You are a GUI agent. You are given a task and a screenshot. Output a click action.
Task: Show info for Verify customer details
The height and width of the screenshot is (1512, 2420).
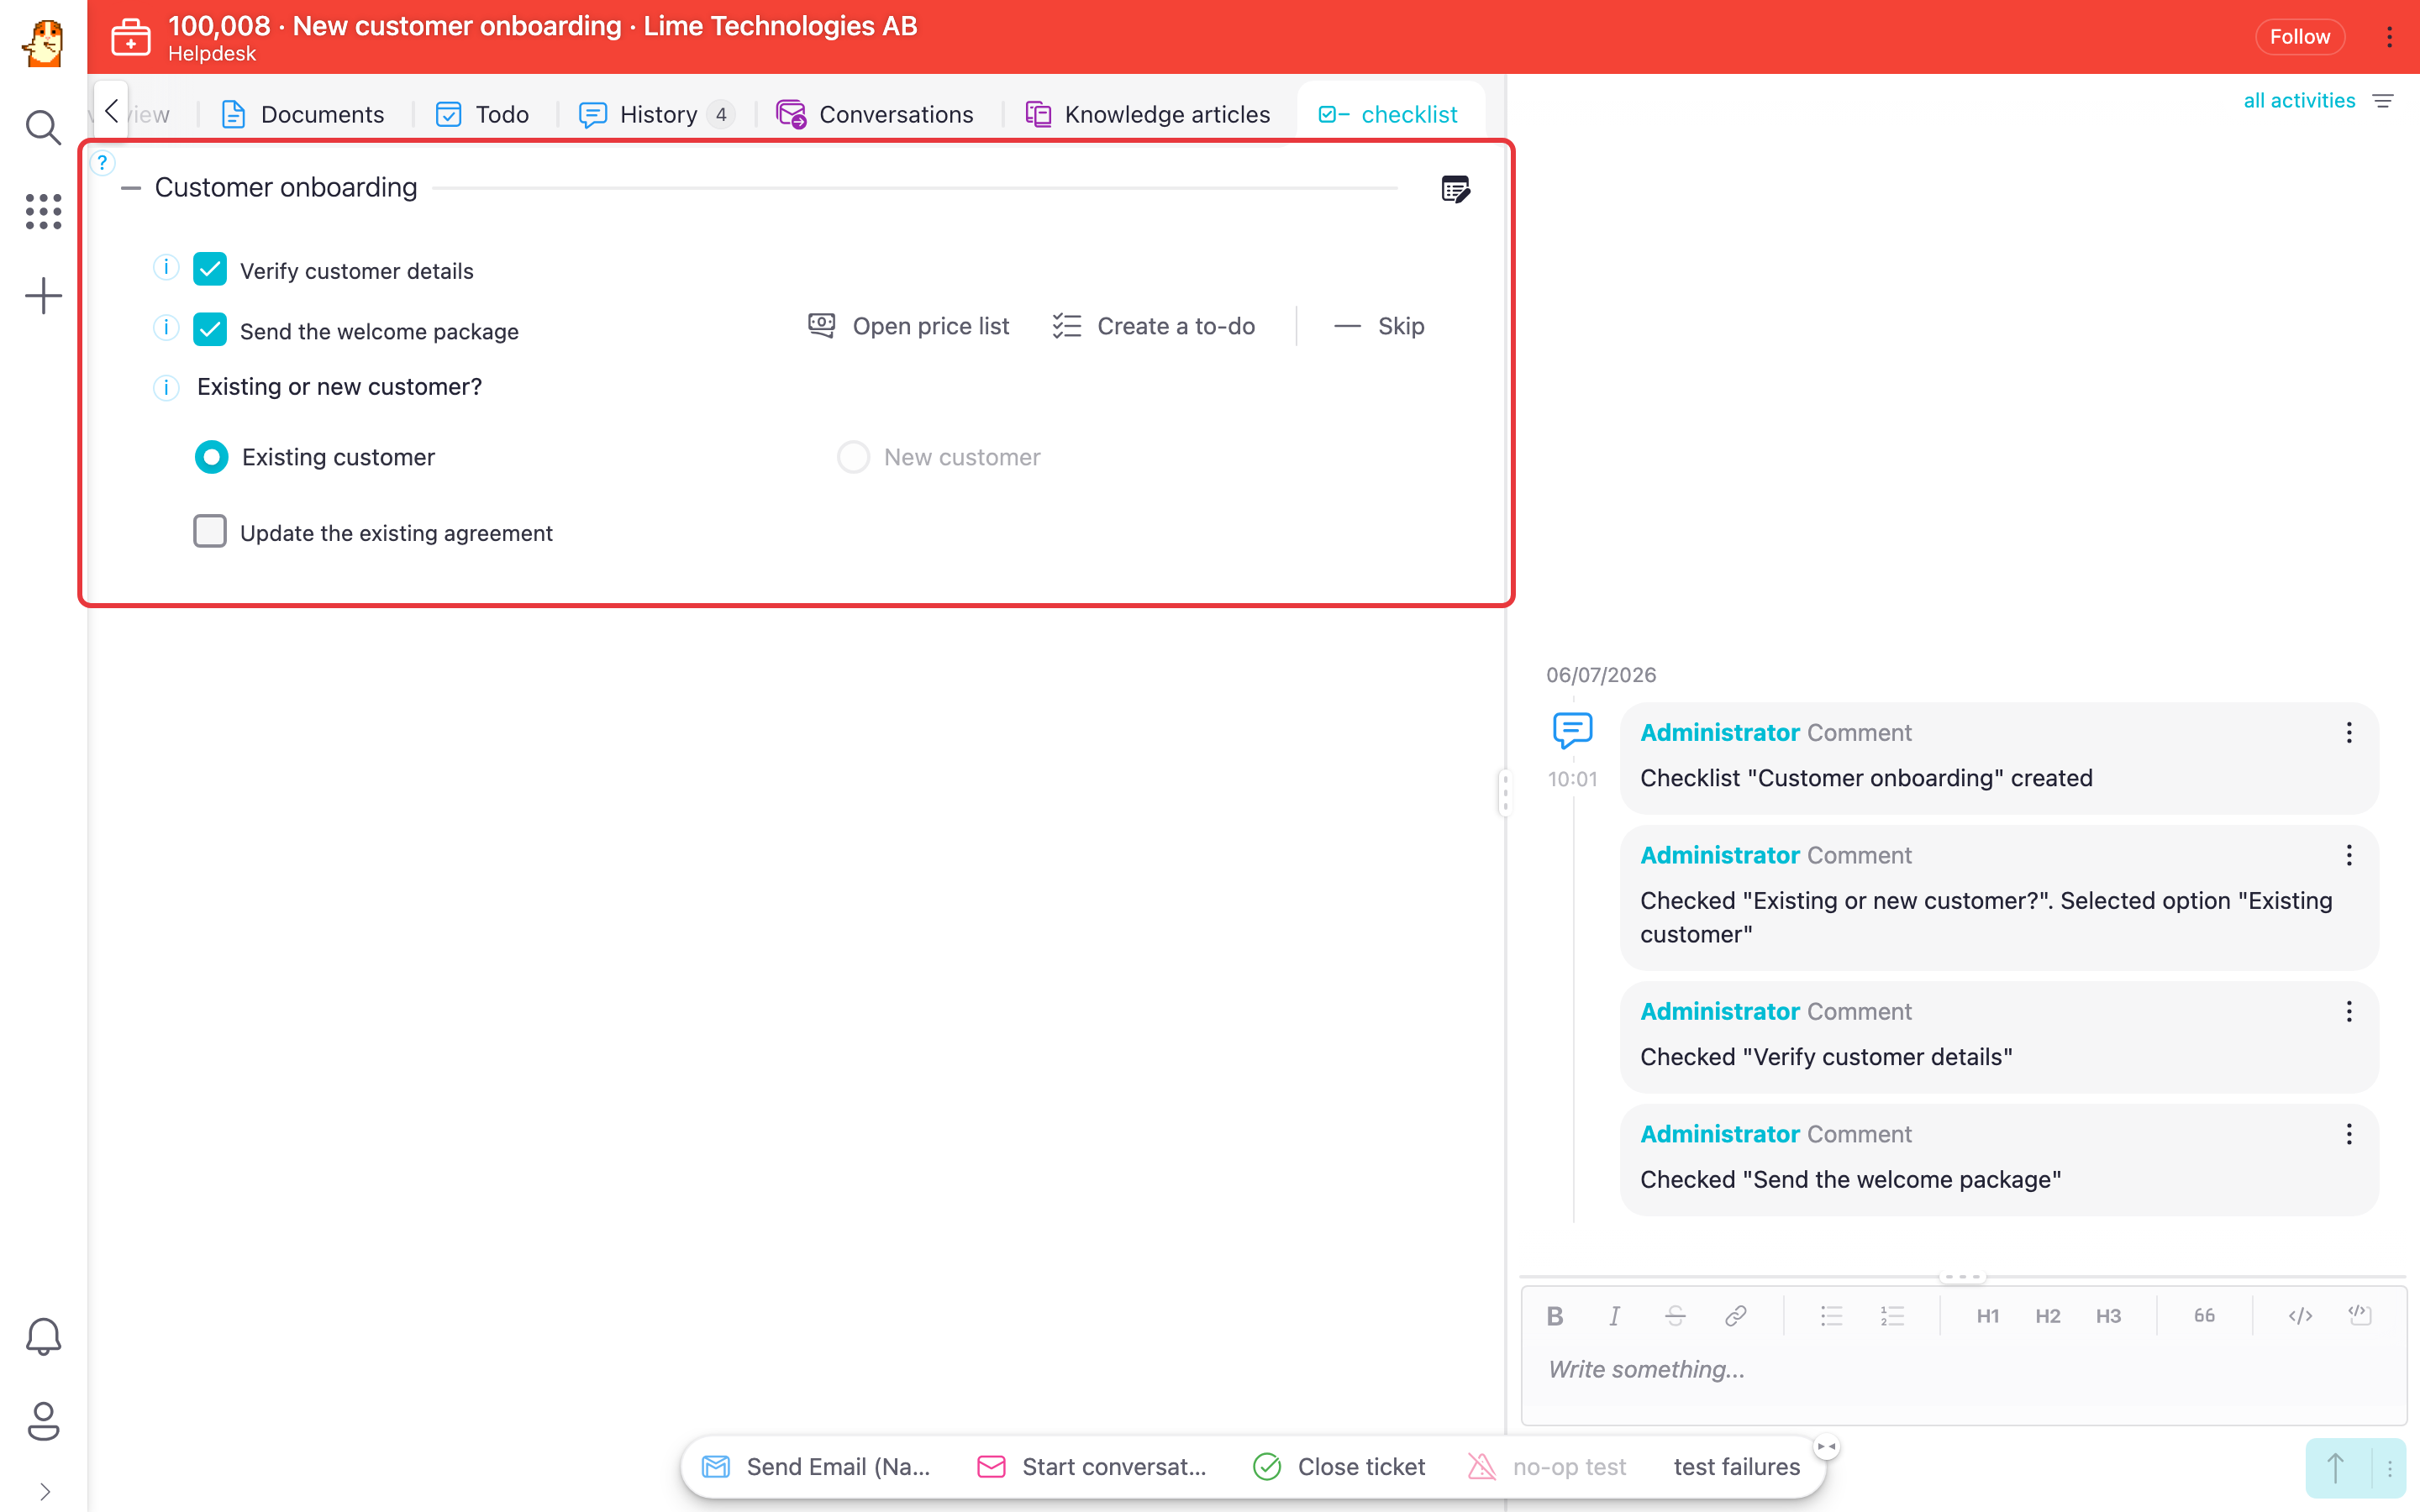pyautogui.click(x=166, y=268)
